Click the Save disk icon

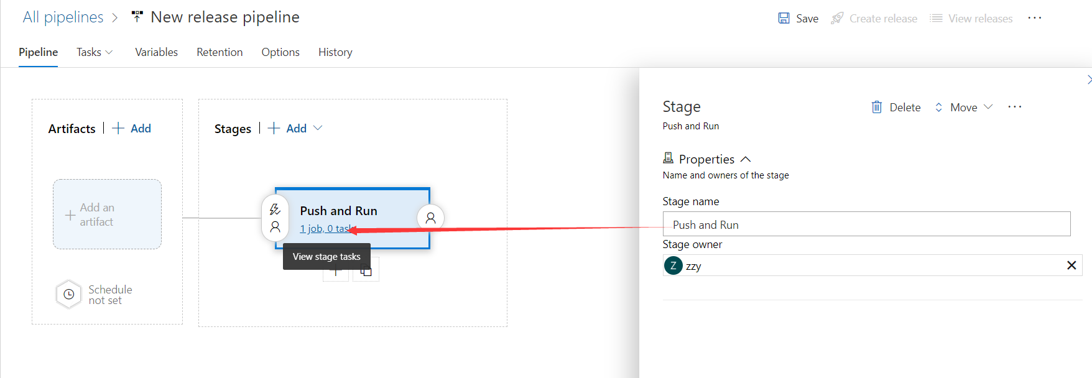click(784, 19)
